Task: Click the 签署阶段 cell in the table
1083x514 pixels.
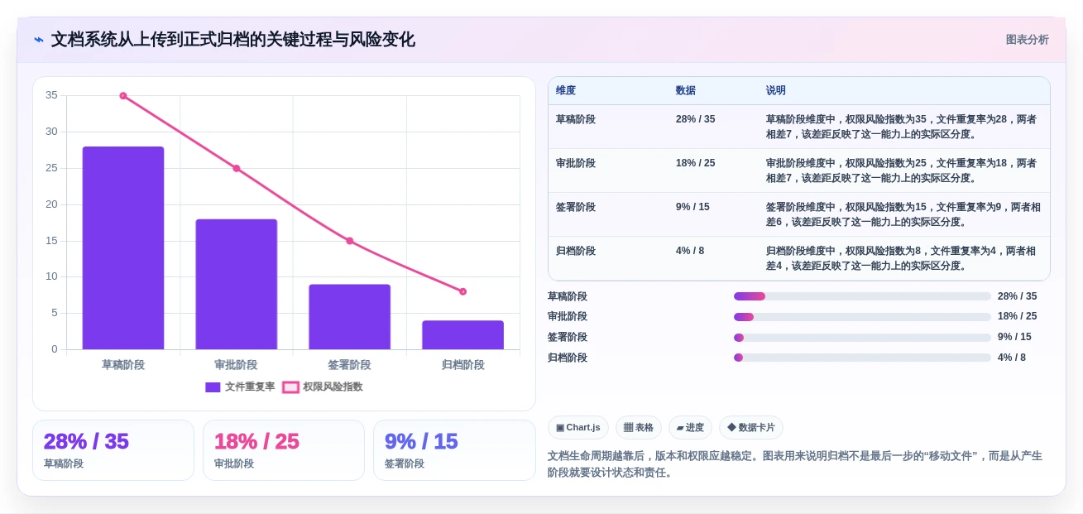Action: point(576,207)
